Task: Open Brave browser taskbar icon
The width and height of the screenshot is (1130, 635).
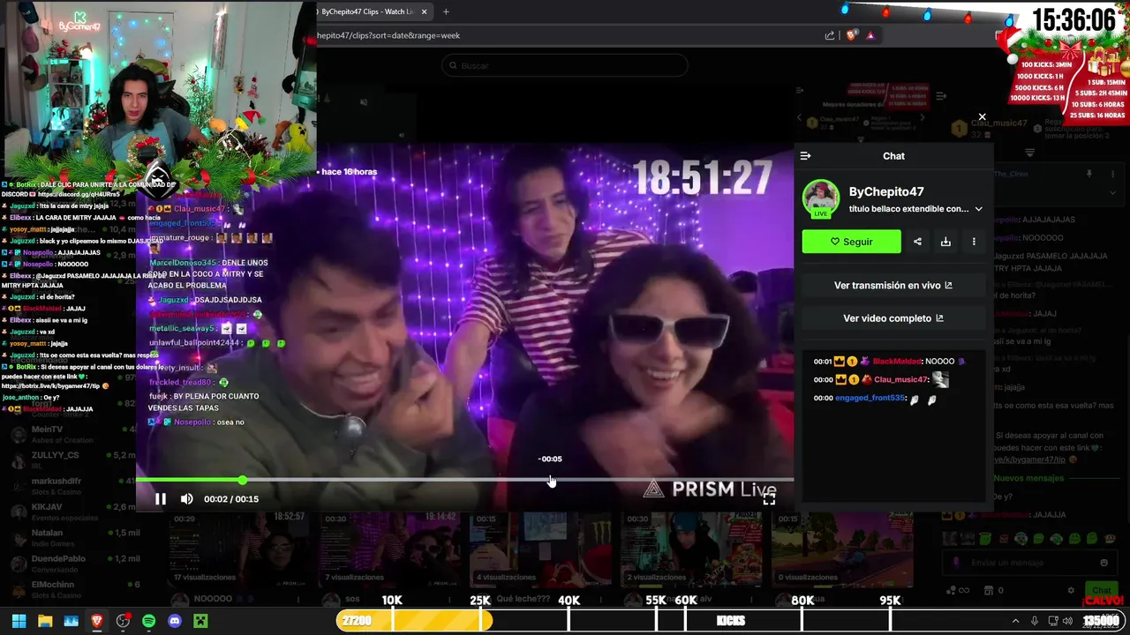Action: [x=97, y=621]
